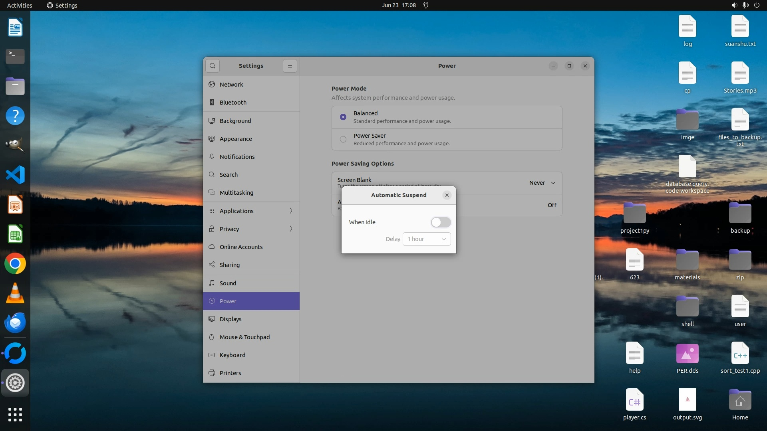Open the Settings hamburger menu

290,66
